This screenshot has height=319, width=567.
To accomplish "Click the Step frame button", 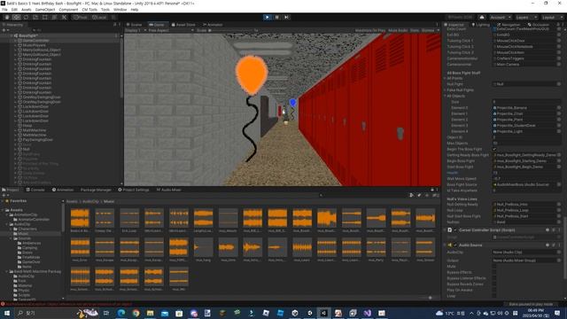I will point(287,17).
